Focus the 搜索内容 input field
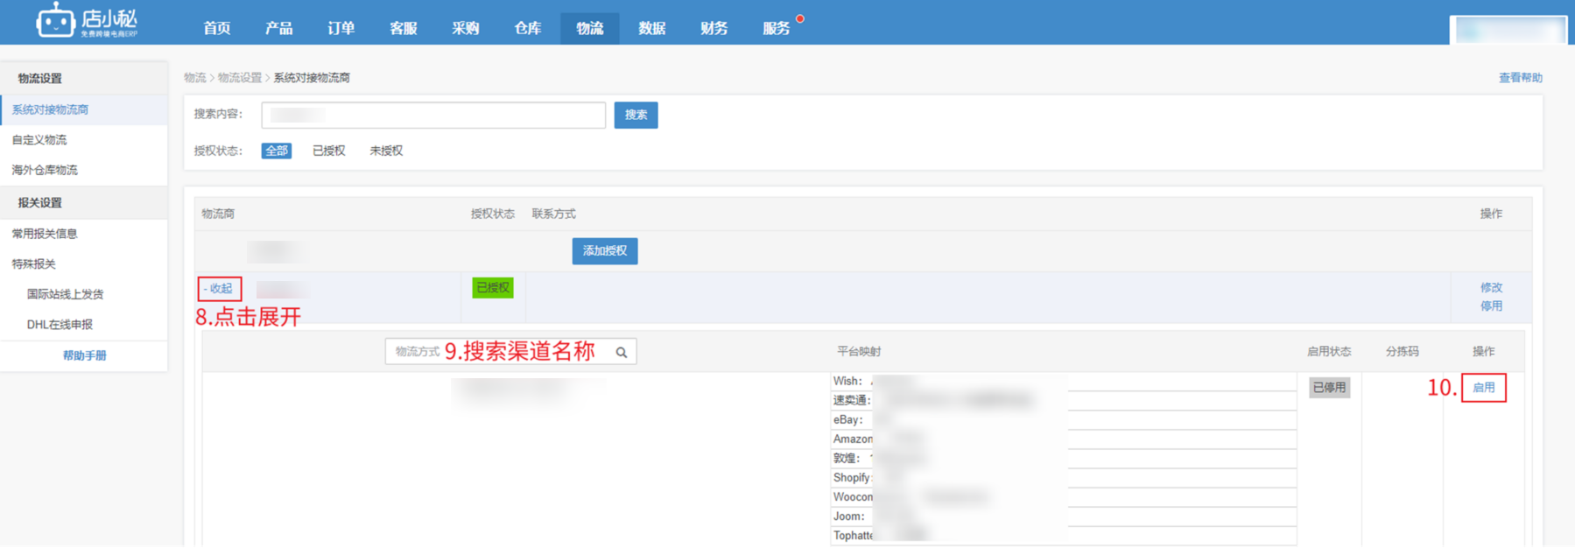This screenshot has width=1575, height=548. point(433,115)
